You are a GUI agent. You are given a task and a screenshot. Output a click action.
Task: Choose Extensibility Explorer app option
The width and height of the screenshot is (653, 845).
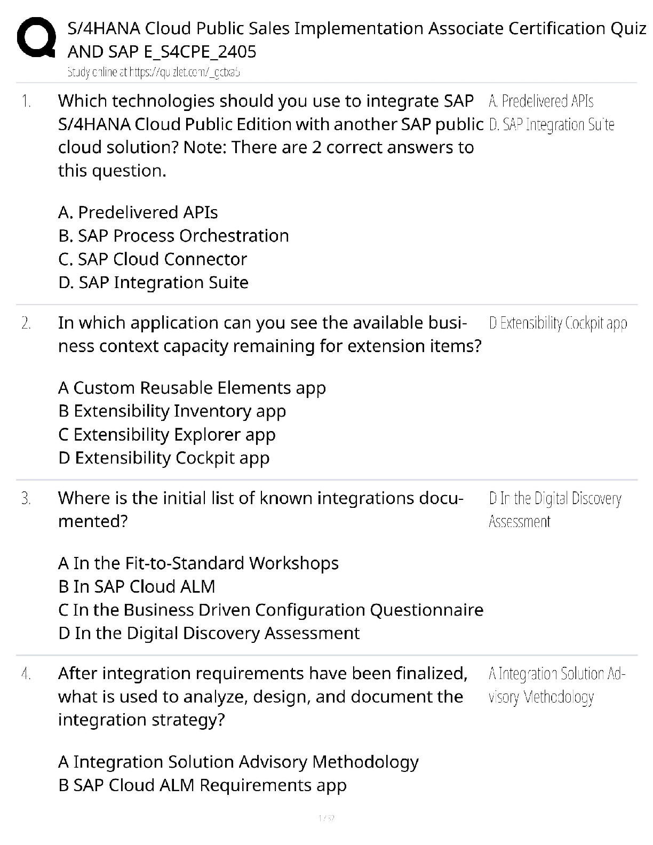pos(166,435)
